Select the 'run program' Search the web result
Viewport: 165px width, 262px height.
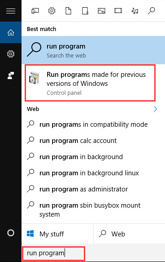pyautogui.click(x=93, y=50)
